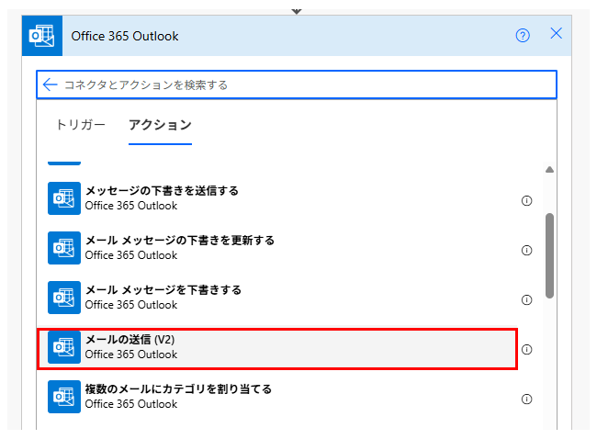This screenshot has height=439, width=597.
Task: Show info for メール メッセージを下書きする
Action: [x=526, y=300]
